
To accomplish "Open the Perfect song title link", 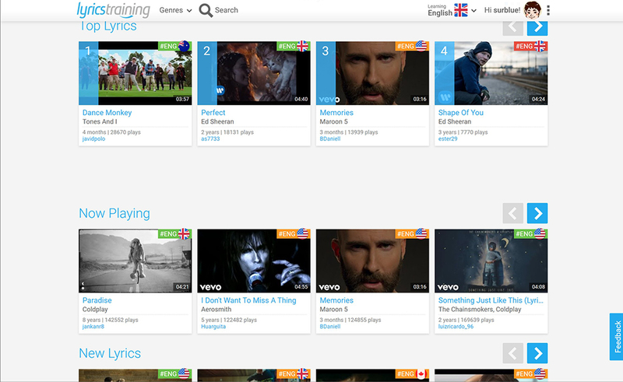I will [x=213, y=112].
